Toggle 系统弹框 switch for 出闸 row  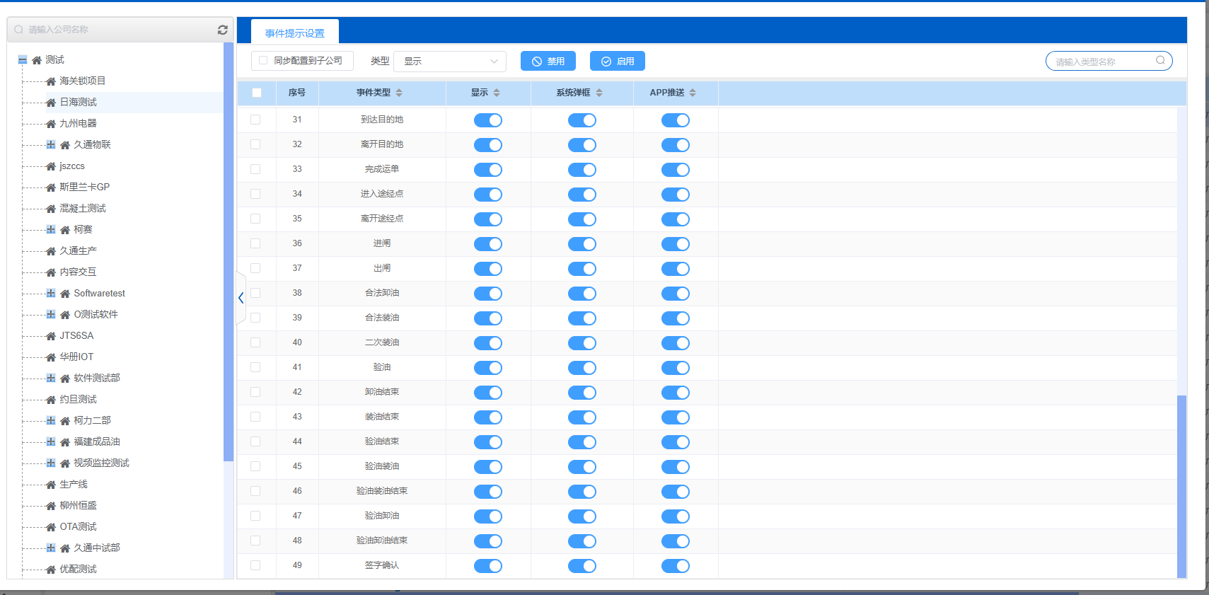pyautogui.click(x=582, y=269)
